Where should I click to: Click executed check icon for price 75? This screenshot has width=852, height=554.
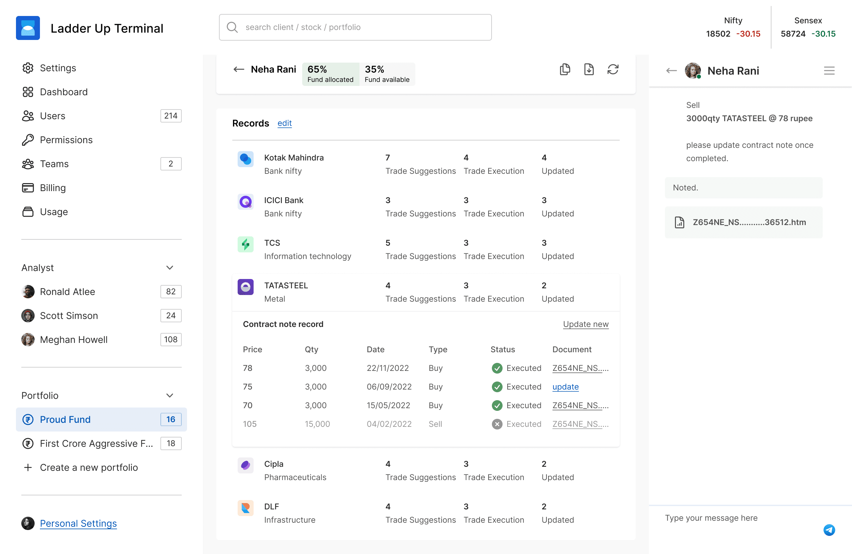pos(497,387)
